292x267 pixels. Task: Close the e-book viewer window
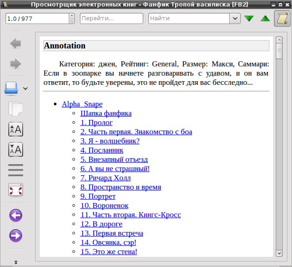click(x=287, y=5)
